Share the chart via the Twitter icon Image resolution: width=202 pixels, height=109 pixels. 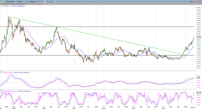point(44,2)
